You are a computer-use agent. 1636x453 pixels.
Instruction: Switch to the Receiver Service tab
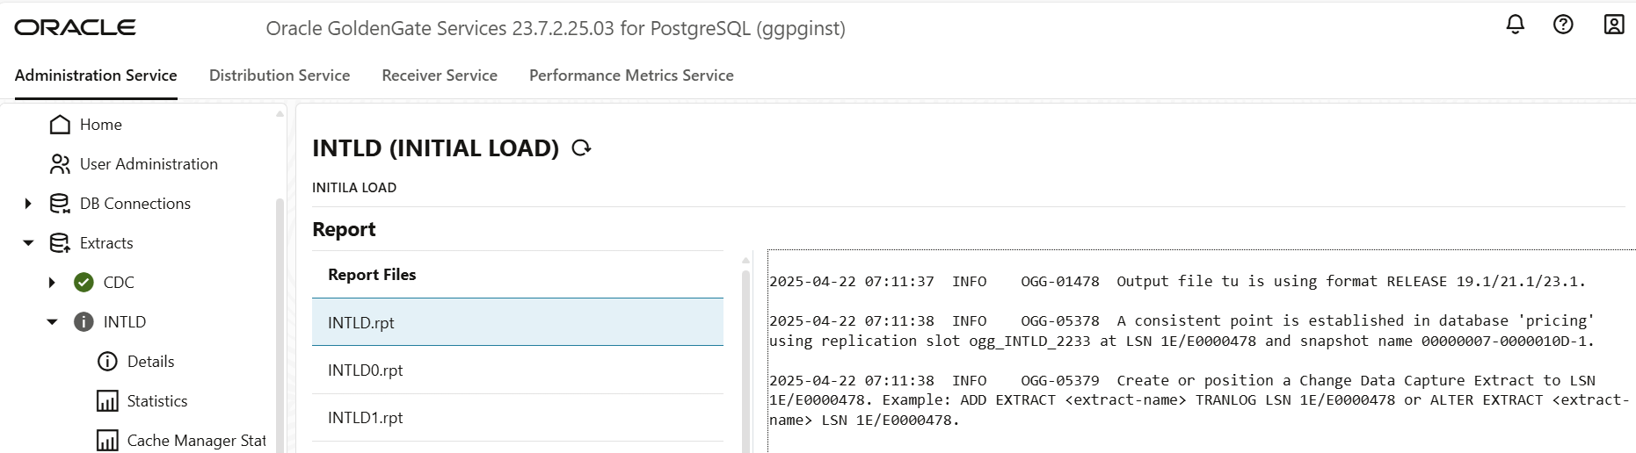click(x=440, y=75)
